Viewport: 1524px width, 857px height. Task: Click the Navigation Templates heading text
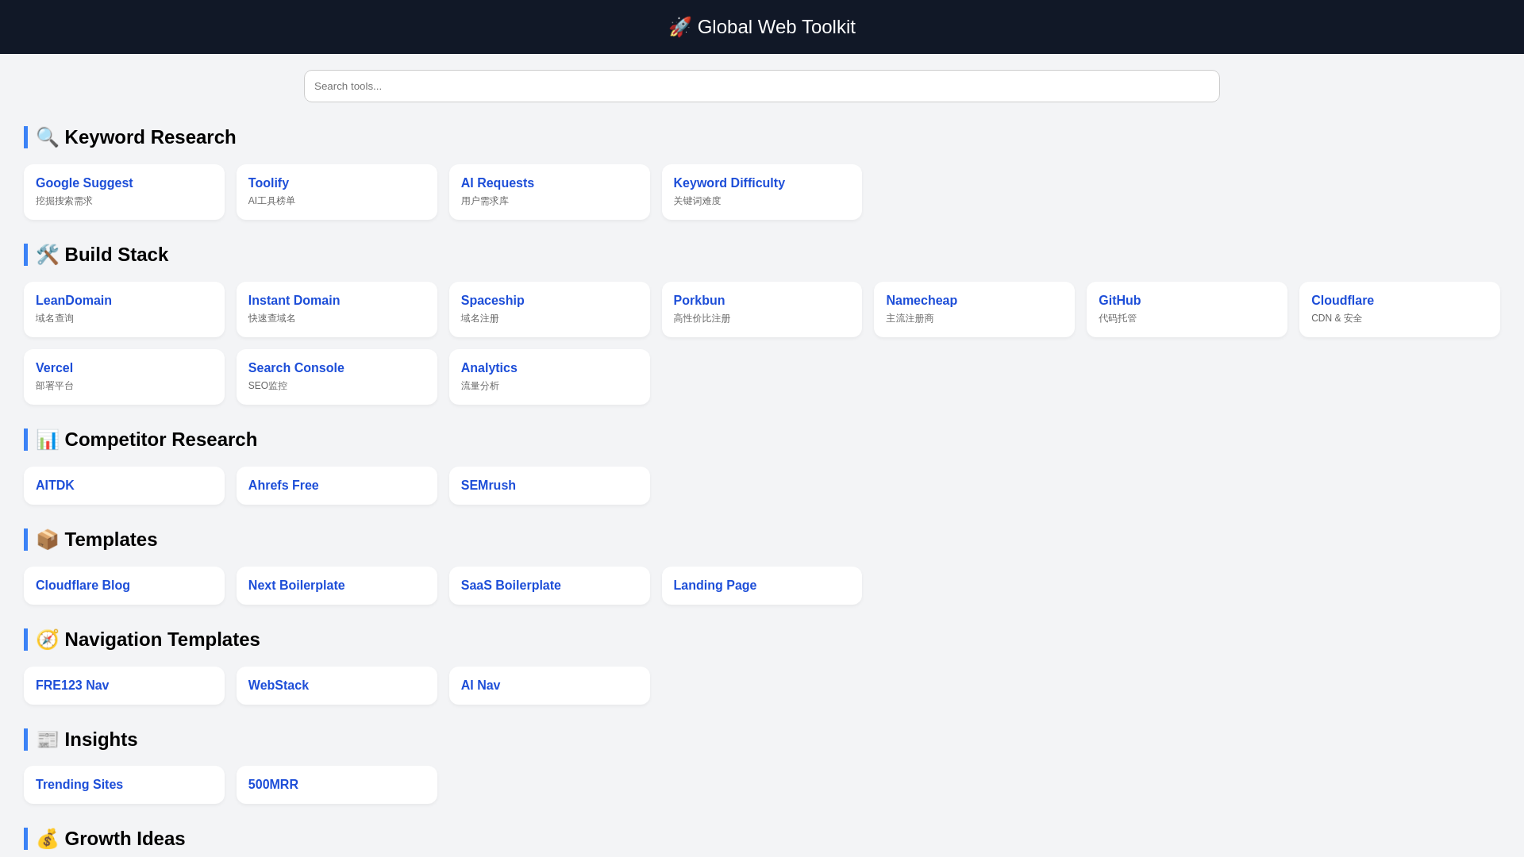coord(162,640)
